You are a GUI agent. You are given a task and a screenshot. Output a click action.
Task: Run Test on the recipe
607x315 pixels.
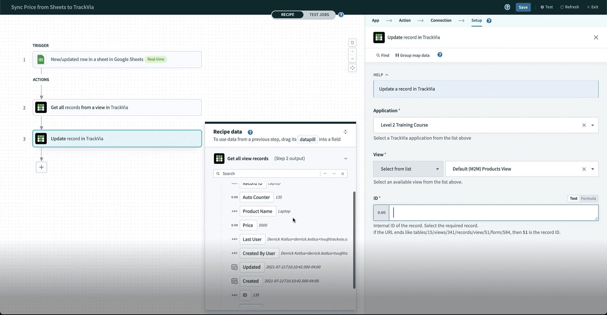(547, 7)
